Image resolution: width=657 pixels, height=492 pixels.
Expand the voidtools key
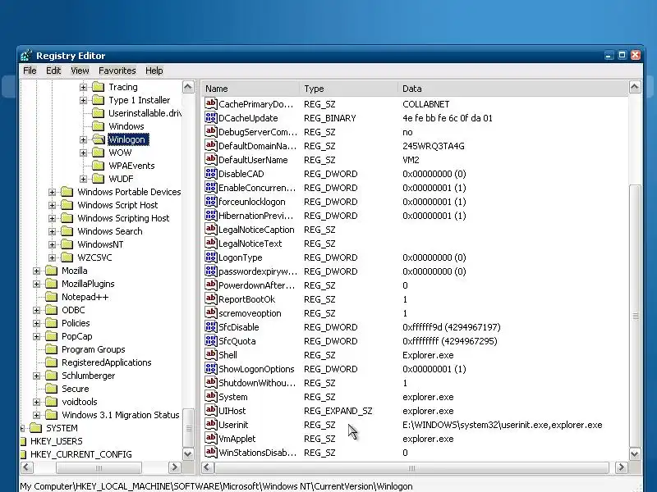coord(36,402)
